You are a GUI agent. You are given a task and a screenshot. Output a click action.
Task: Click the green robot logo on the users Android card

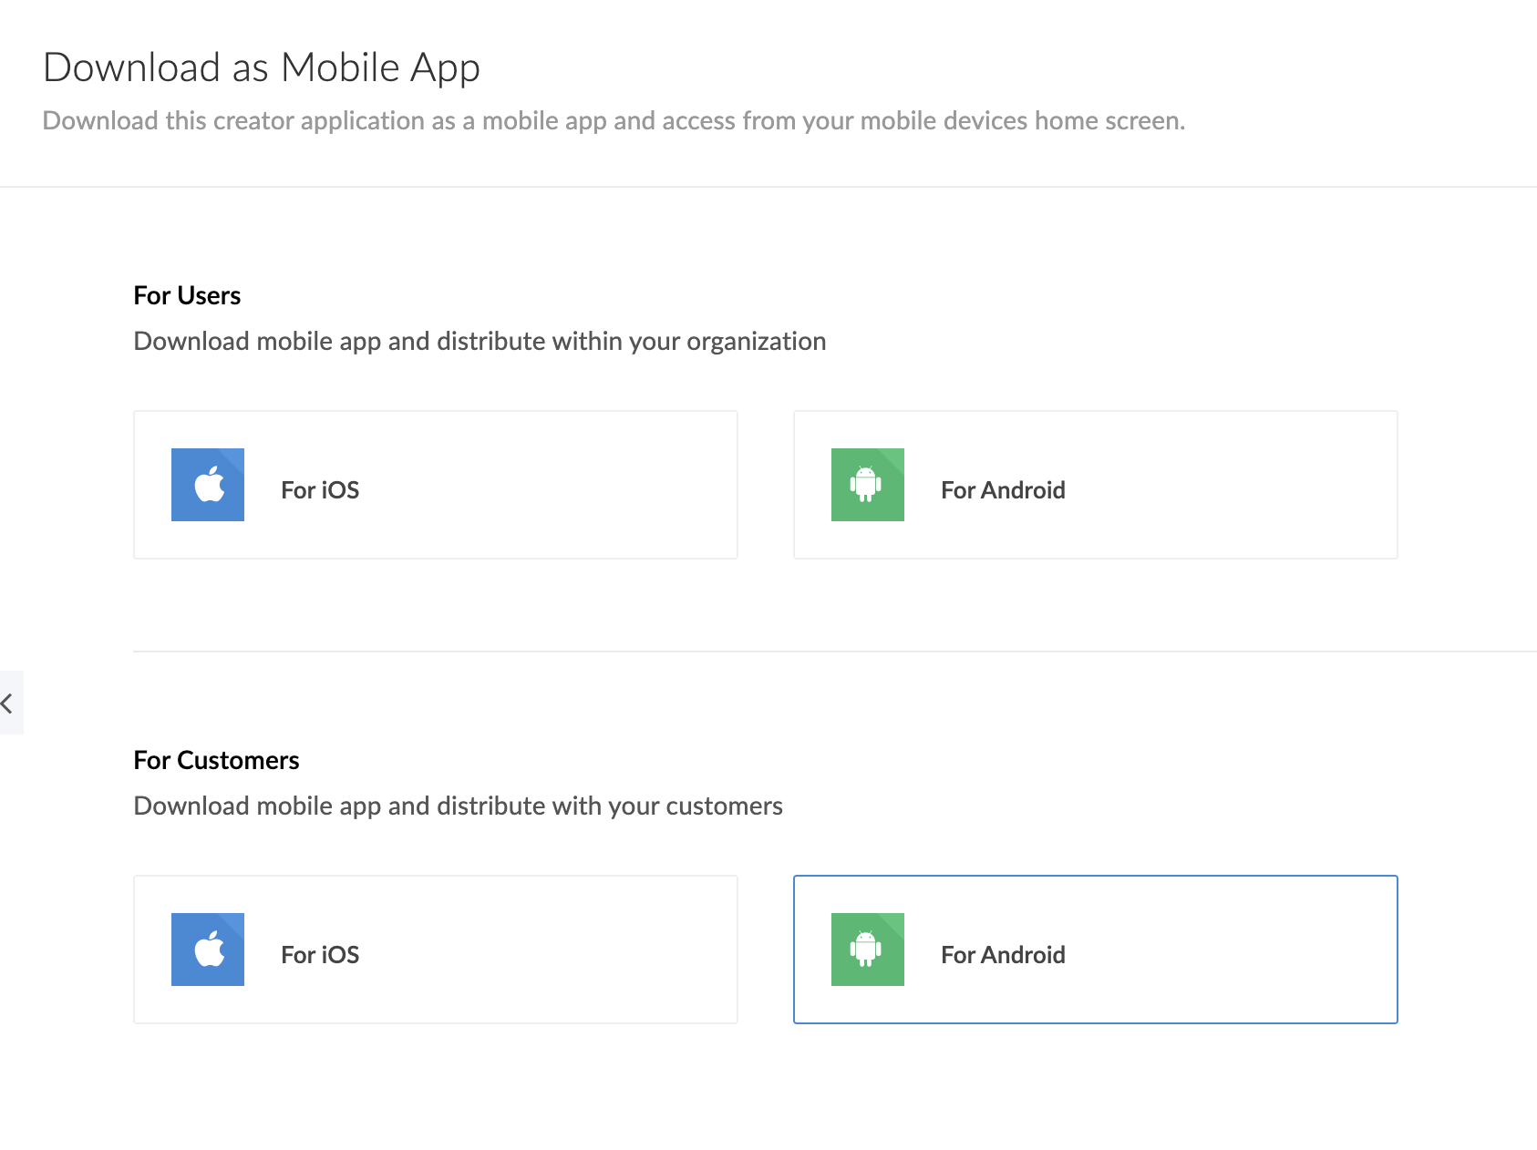click(866, 484)
